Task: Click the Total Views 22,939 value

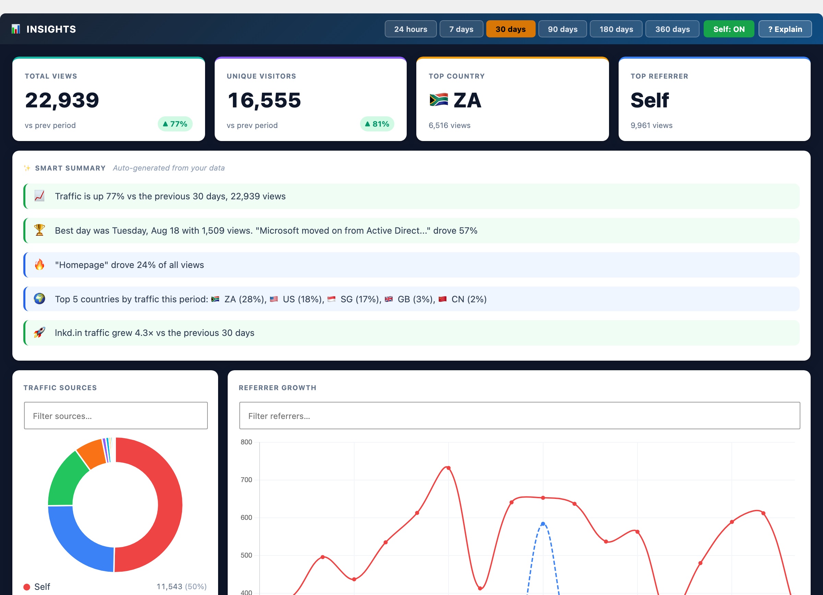Action: coord(62,100)
